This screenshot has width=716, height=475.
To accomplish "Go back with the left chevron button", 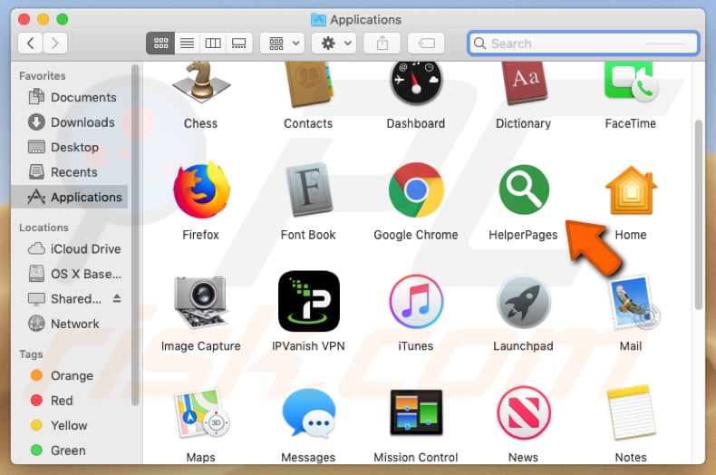I will [x=31, y=44].
